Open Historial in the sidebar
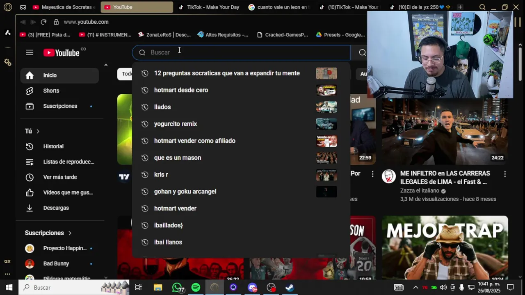This screenshot has width=525, height=295. tap(59, 146)
